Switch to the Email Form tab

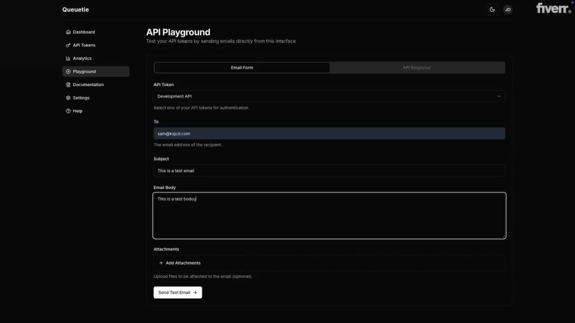click(x=242, y=68)
